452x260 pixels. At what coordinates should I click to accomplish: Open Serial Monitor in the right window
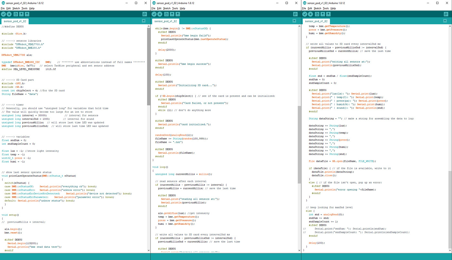[446, 14]
